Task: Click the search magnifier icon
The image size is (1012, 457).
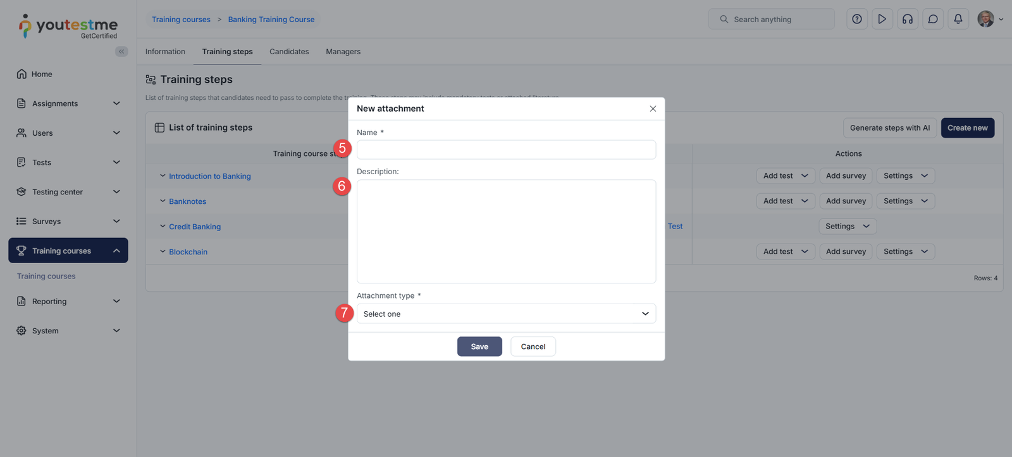Action: 724,19
